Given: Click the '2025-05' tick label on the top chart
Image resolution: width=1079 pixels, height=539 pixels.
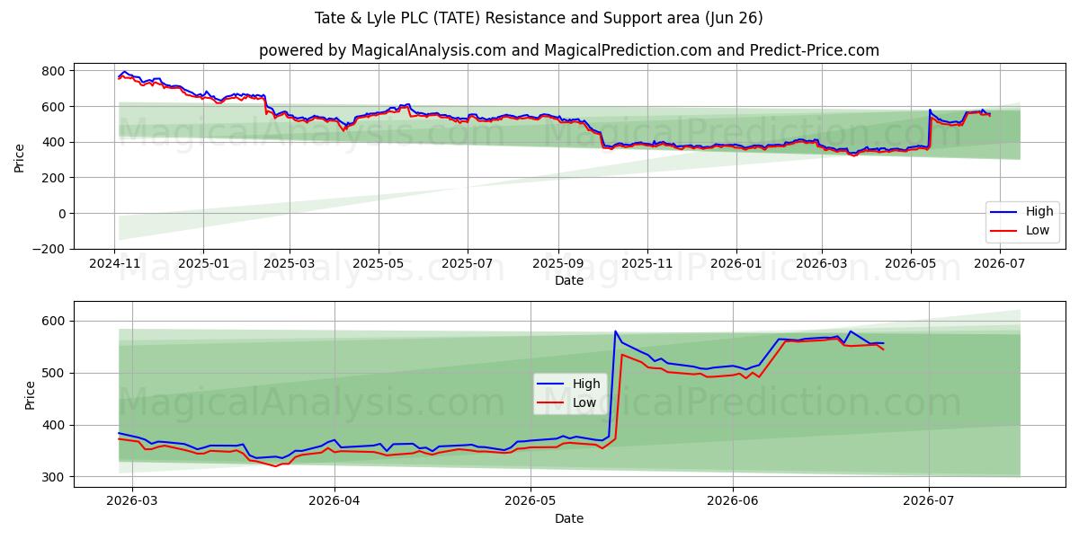Looking at the screenshot, I should pyautogui.click(x=378, y=263).
